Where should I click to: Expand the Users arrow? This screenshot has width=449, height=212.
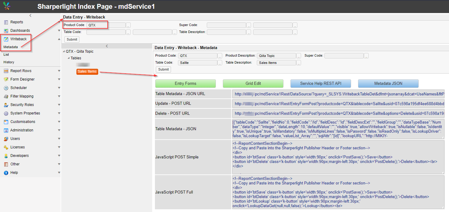(59, 139)
